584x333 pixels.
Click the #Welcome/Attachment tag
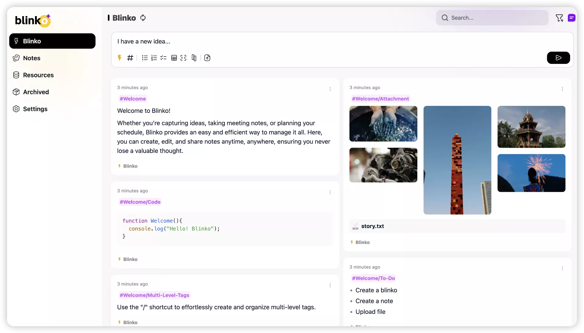tap(380, 99)
